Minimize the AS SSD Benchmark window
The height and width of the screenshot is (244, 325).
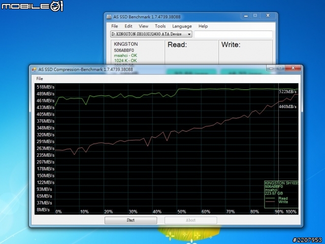pyautogui.click(x=246, y=16)
